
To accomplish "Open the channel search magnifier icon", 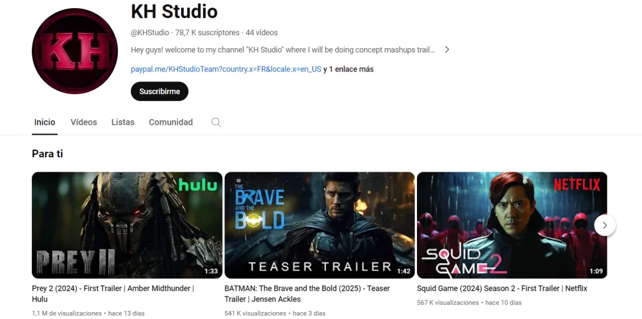I will [x=216, y=122].
